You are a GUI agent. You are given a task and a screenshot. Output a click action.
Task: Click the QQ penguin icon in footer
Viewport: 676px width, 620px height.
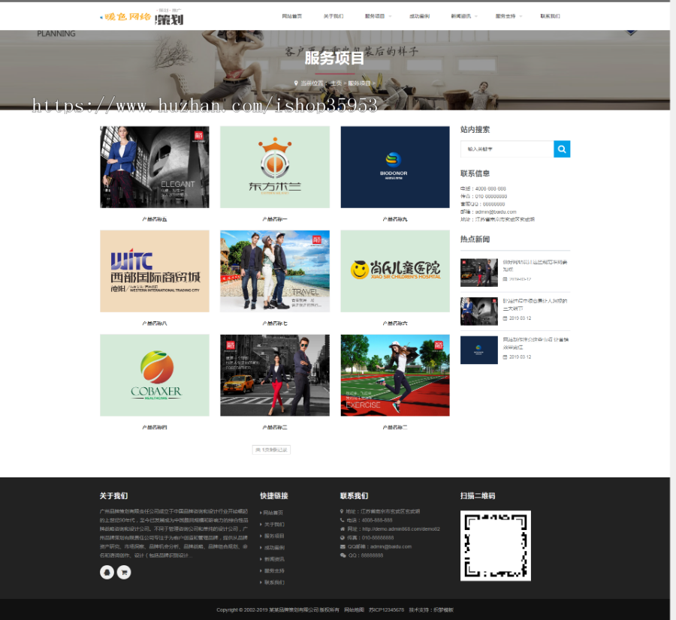point(107,572)
